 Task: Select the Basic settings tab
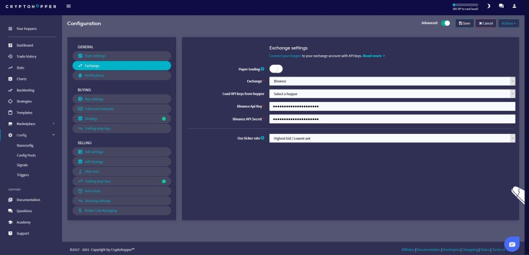pos(122,56)
